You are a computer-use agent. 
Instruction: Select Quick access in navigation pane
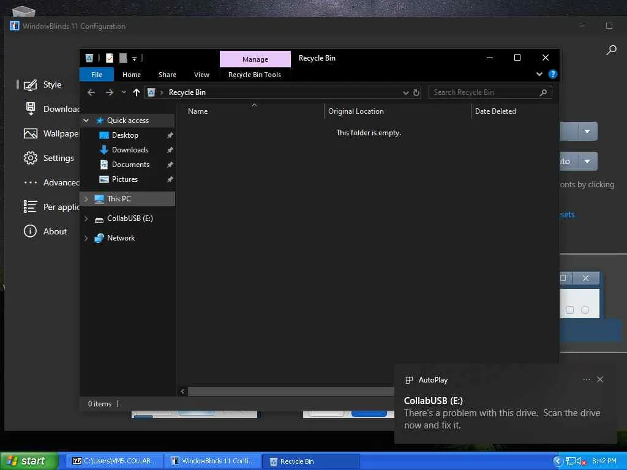tap(127, 121)
